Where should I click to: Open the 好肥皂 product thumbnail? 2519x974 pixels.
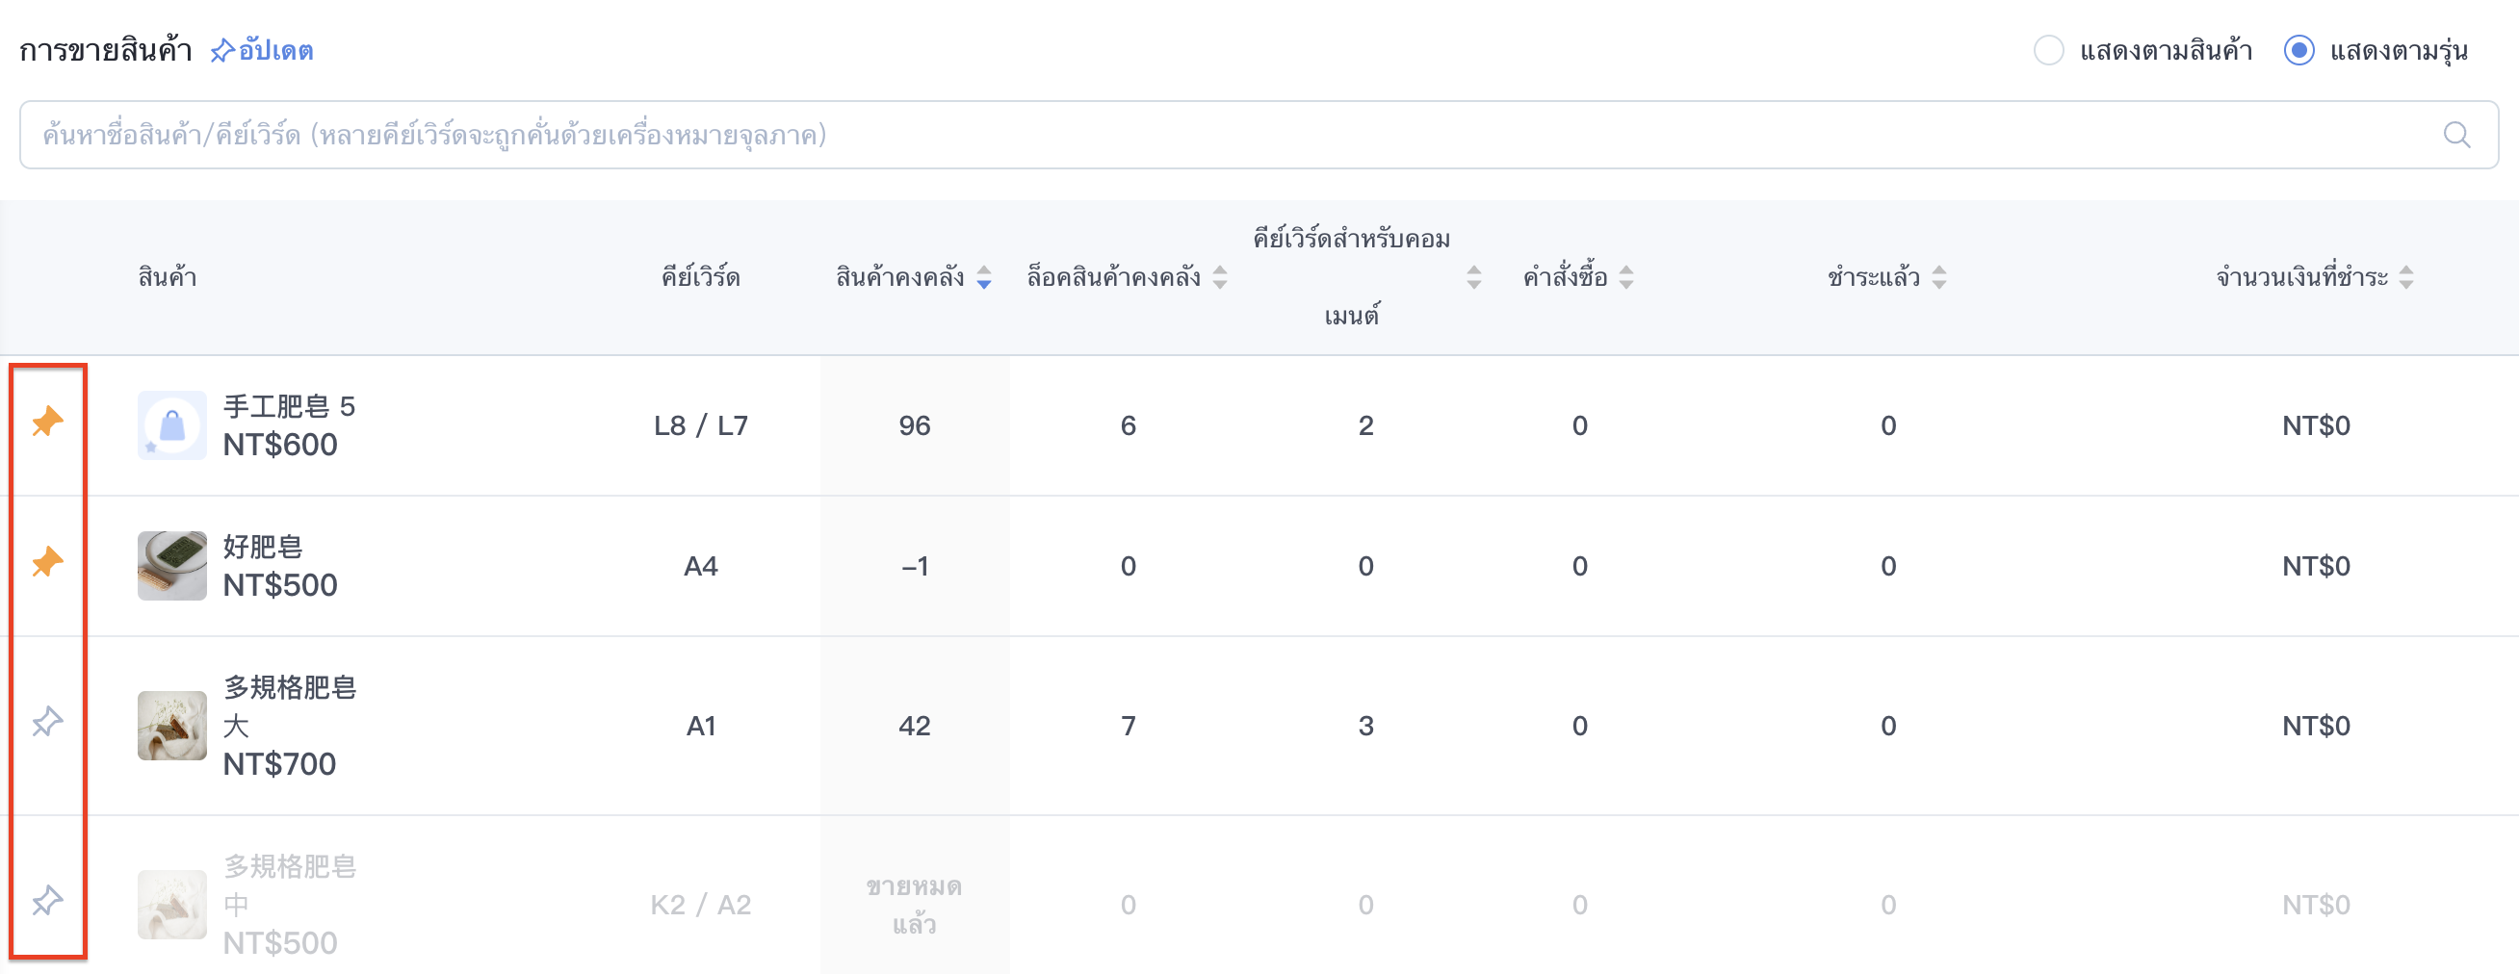tap(172, 566)
